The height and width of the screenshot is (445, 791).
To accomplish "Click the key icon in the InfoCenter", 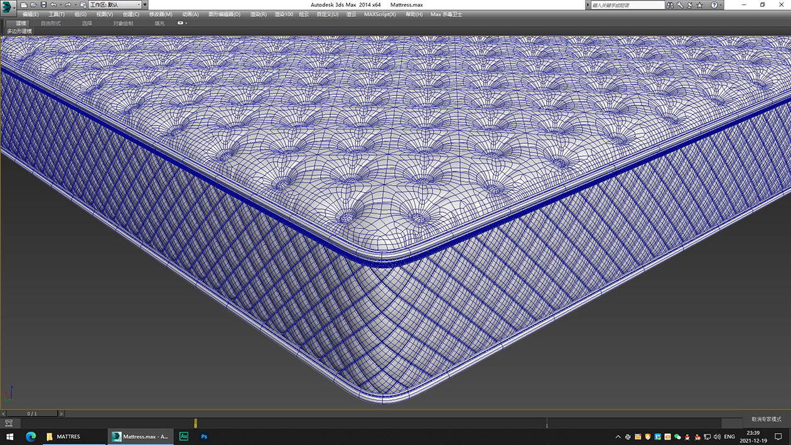I will tap(680, 5).
